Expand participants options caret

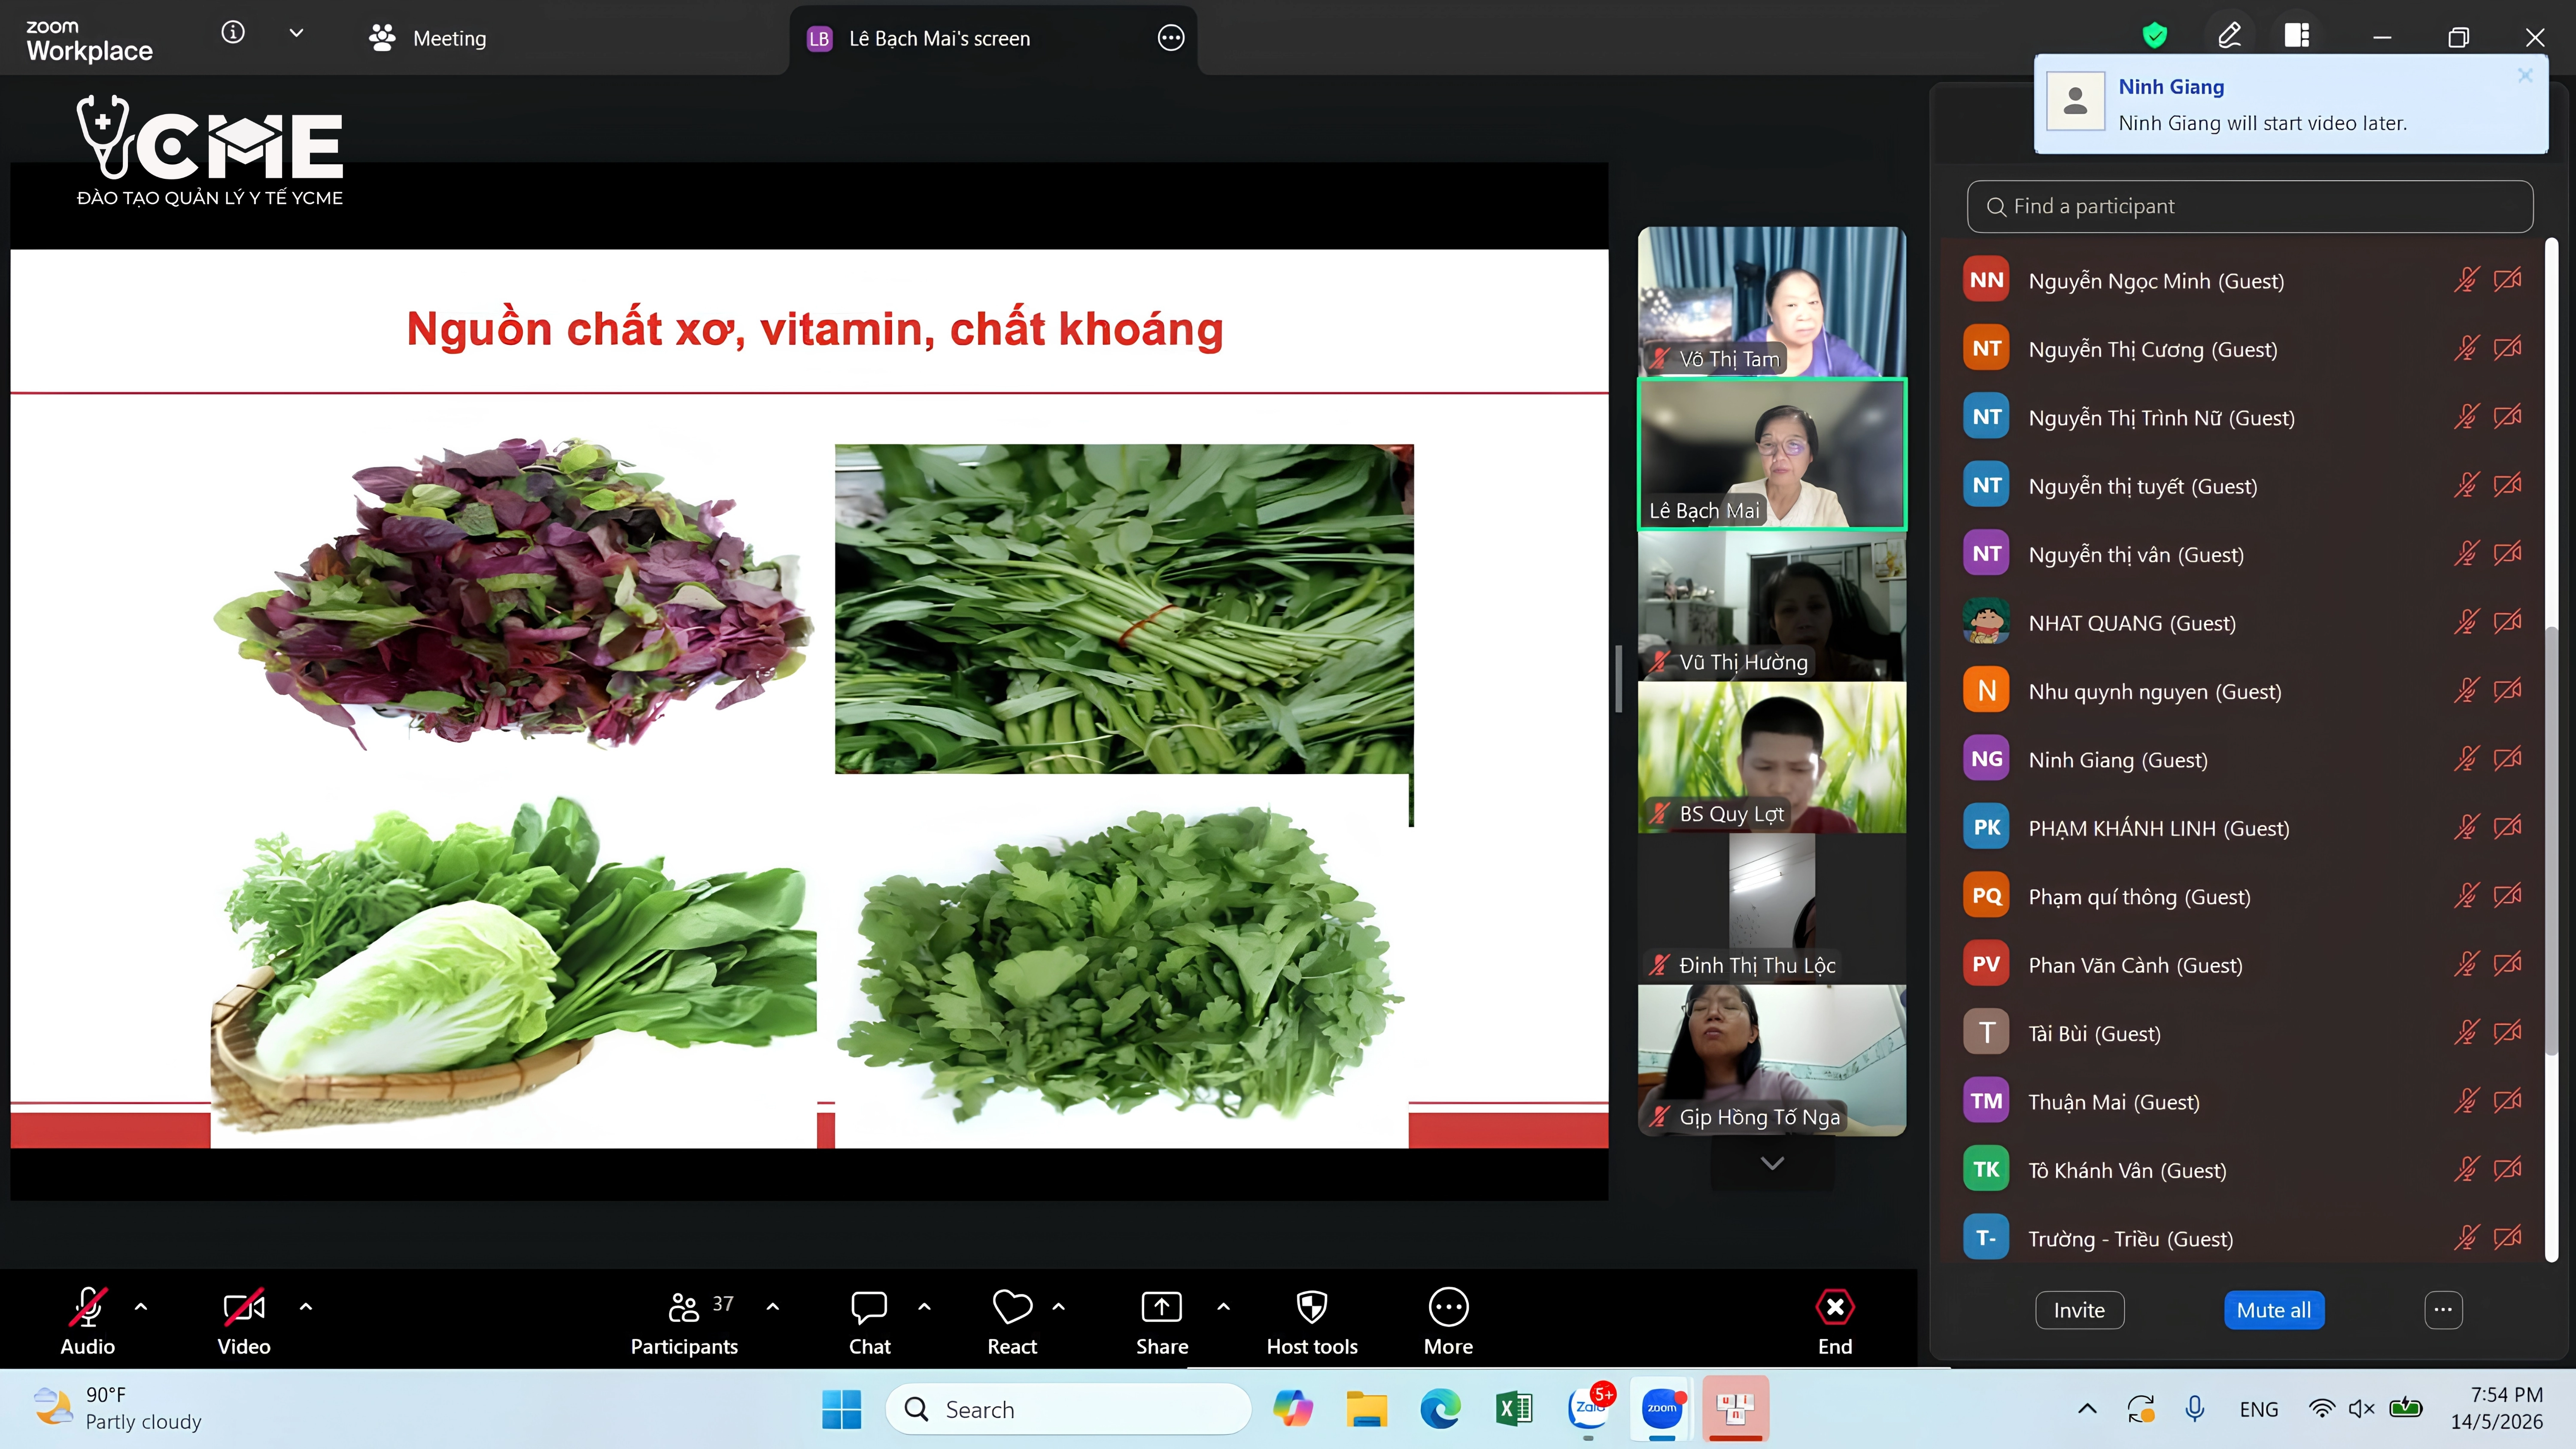click(773, 1306)
